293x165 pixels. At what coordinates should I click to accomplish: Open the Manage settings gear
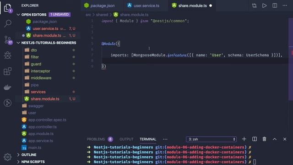click(8, 157)
